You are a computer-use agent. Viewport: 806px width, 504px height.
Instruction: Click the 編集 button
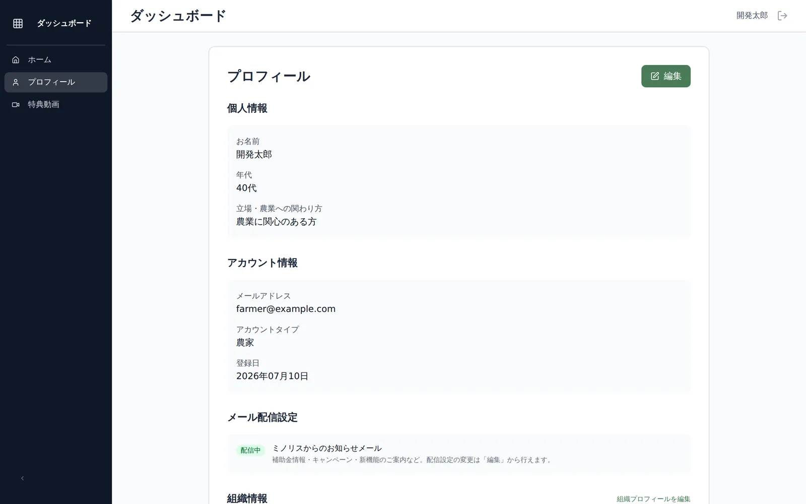coord(665,76)
